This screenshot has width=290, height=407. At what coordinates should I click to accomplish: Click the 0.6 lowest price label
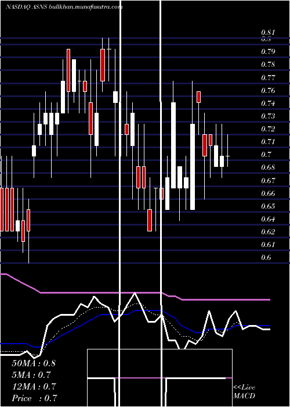click(266, 257)
